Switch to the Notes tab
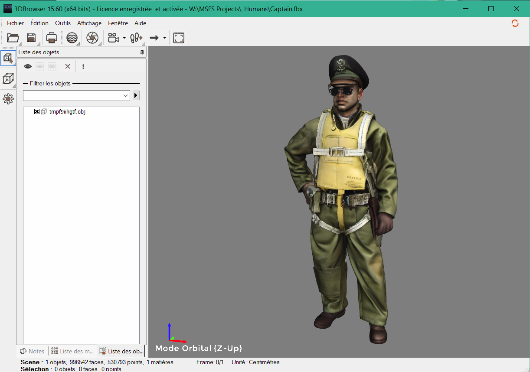The image size is (530, 372). coord(33,351)
